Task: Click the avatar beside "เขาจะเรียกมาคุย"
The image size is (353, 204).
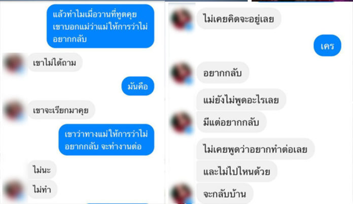Action: tap(14, 110)
